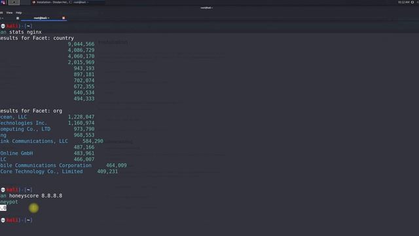
Task: Click the value 9,044,566
Action: click(x=81, y=44)
